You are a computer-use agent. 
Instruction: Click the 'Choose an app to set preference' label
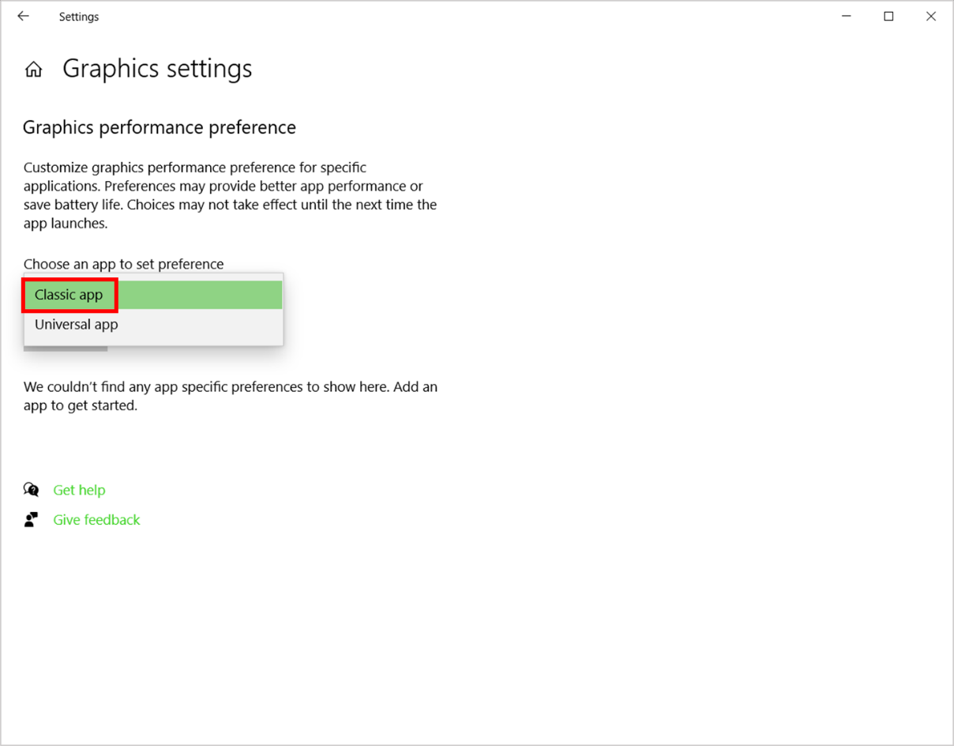[x=123, y=264]
